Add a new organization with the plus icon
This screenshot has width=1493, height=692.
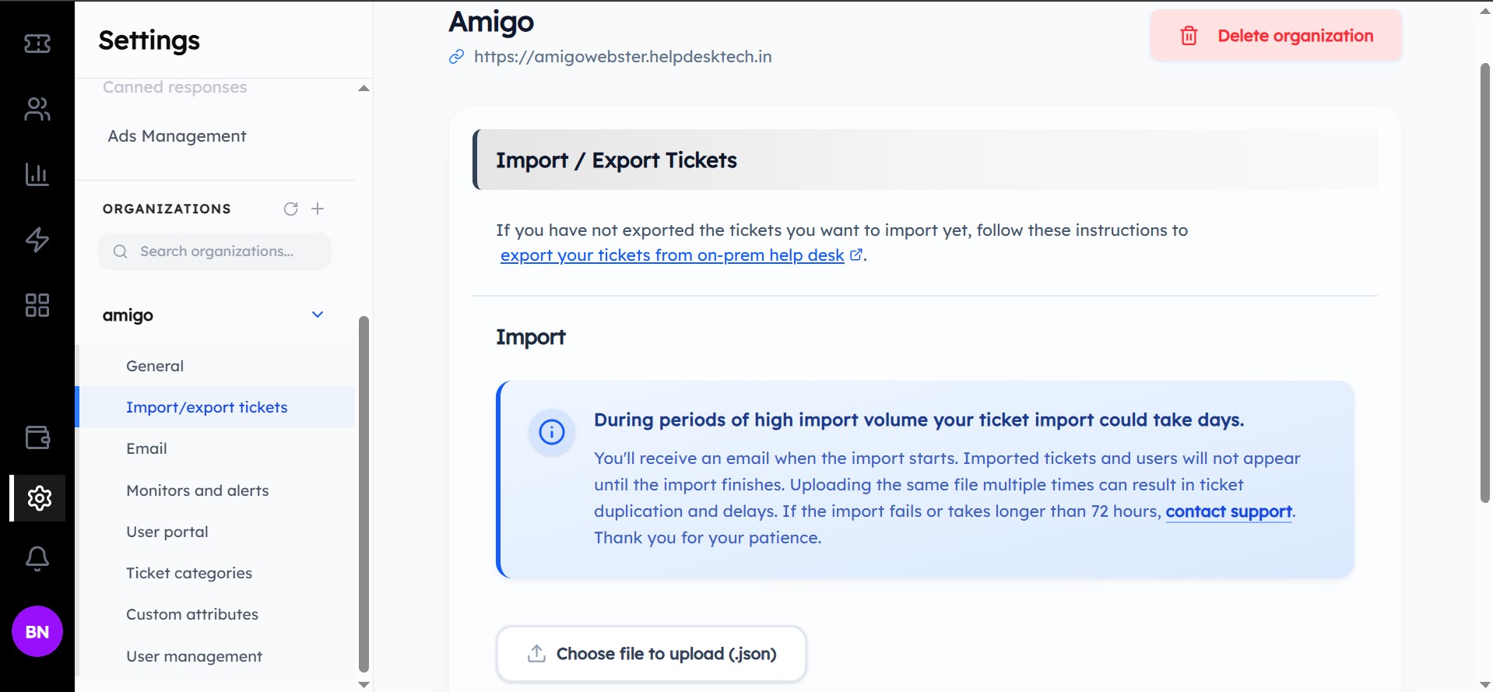pos(318,209)
